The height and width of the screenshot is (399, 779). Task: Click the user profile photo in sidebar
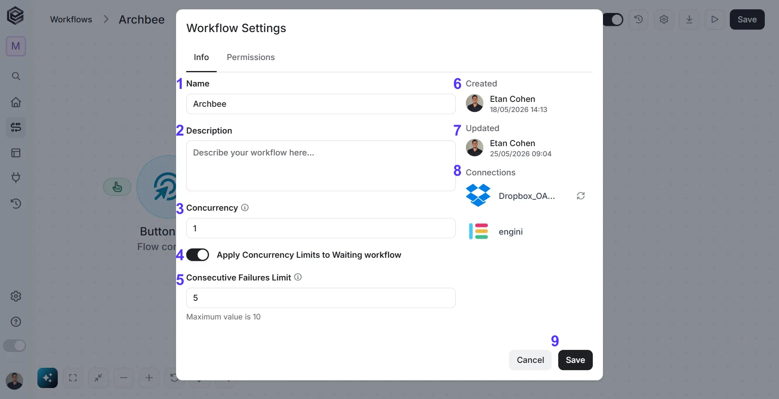click(14, 381)
